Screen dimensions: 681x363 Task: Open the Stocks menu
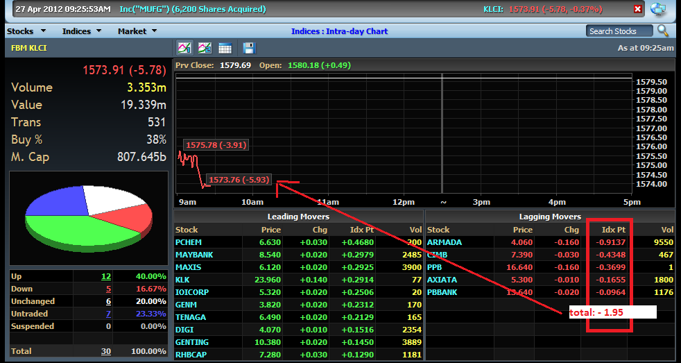tap(20, 31)
